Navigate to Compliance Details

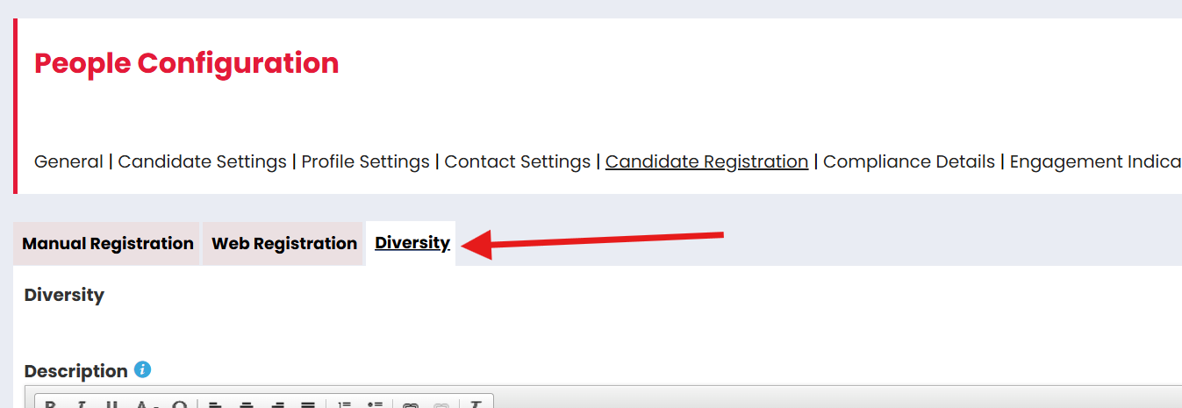(908, 162)
